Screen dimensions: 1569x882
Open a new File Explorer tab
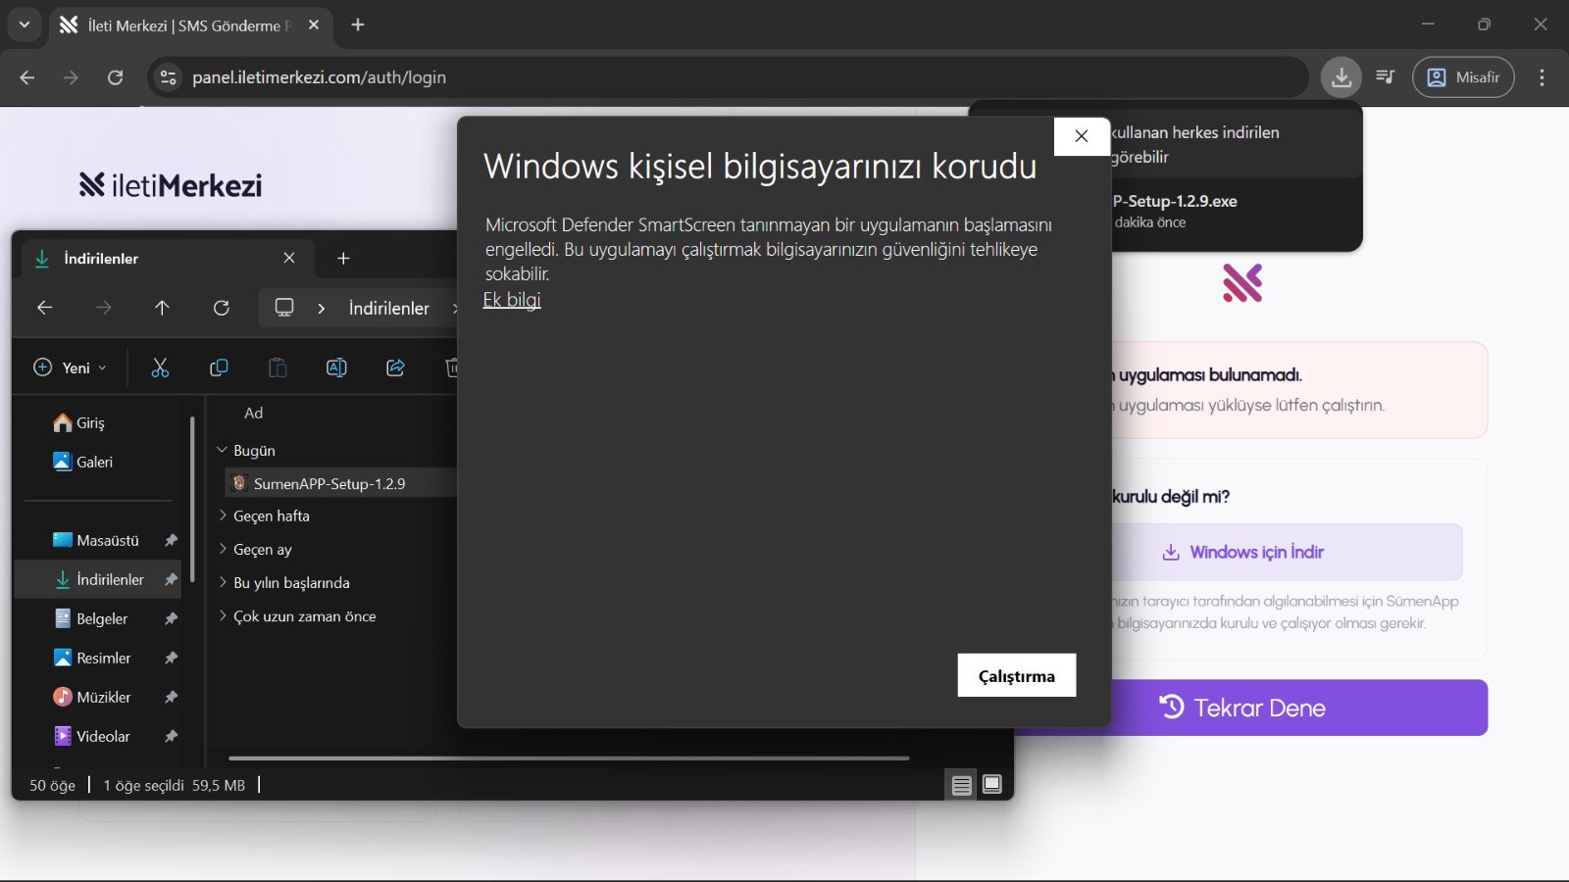343,258
